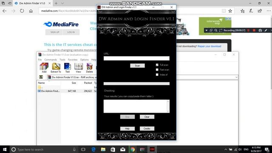The width and height of the screenshot is (272, 153).
Task: Close the solarwinds ad with X
Action: [230, 19]
